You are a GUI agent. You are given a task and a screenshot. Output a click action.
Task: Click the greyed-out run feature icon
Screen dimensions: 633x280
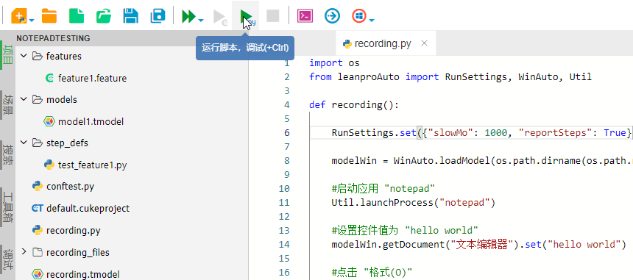point(220,17)
